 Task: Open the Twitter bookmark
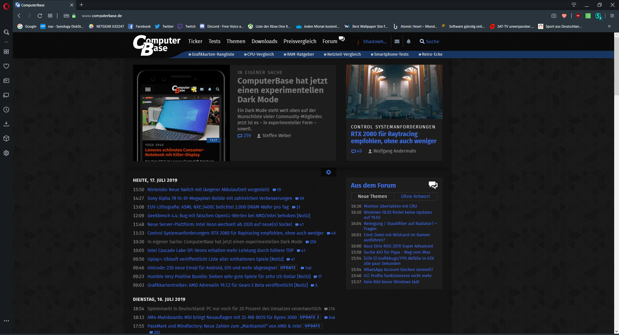coord(164,26)
